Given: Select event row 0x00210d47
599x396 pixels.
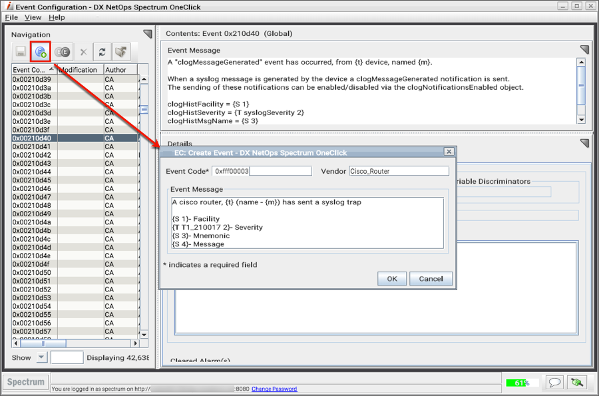Looking at the screenshot, I should click(x=75, y=196).
